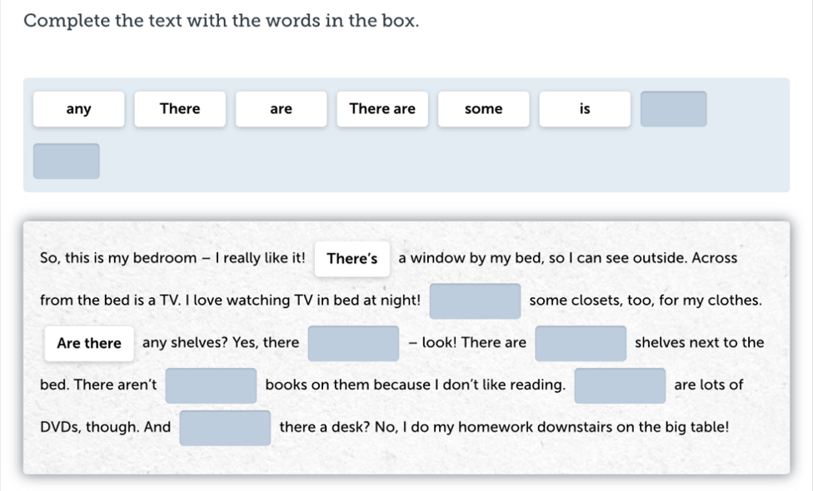Click the empty slot in word box's second row
This screenshot has width=813, height=491.
pyautogui.click(x=67, y=161)
